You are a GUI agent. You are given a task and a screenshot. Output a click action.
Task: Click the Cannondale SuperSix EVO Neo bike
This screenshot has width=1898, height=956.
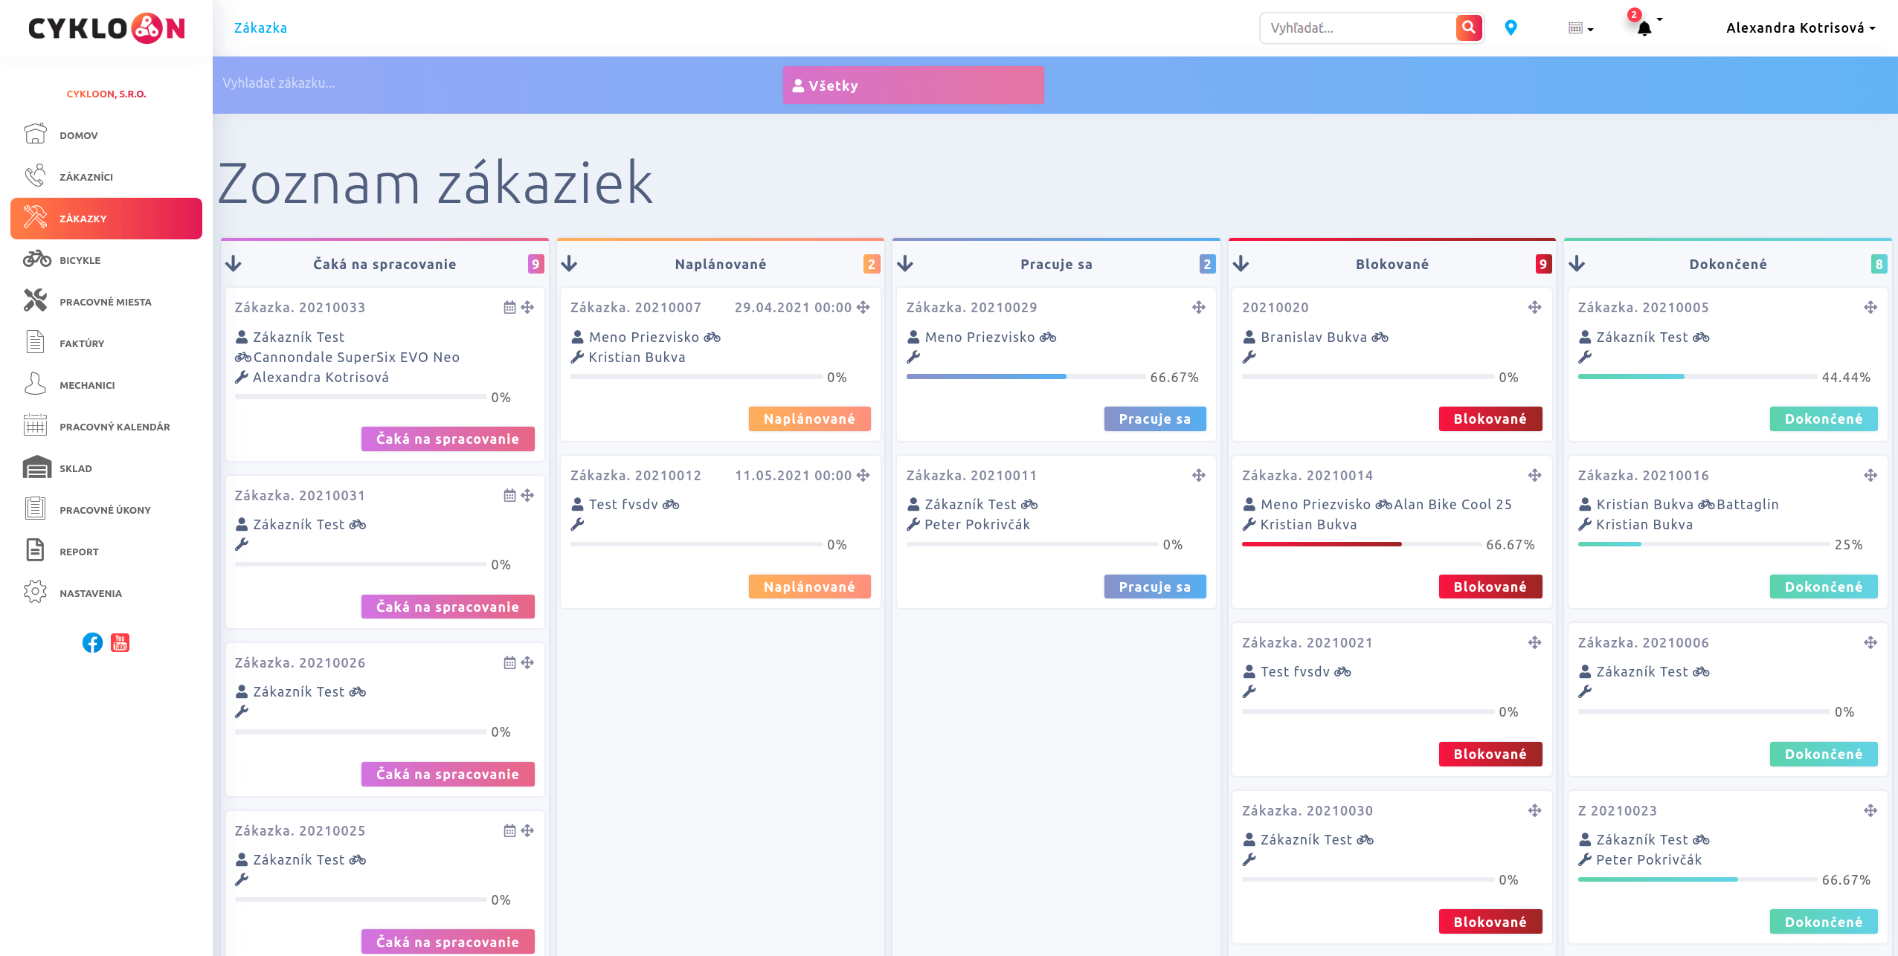tap(356, 357)
